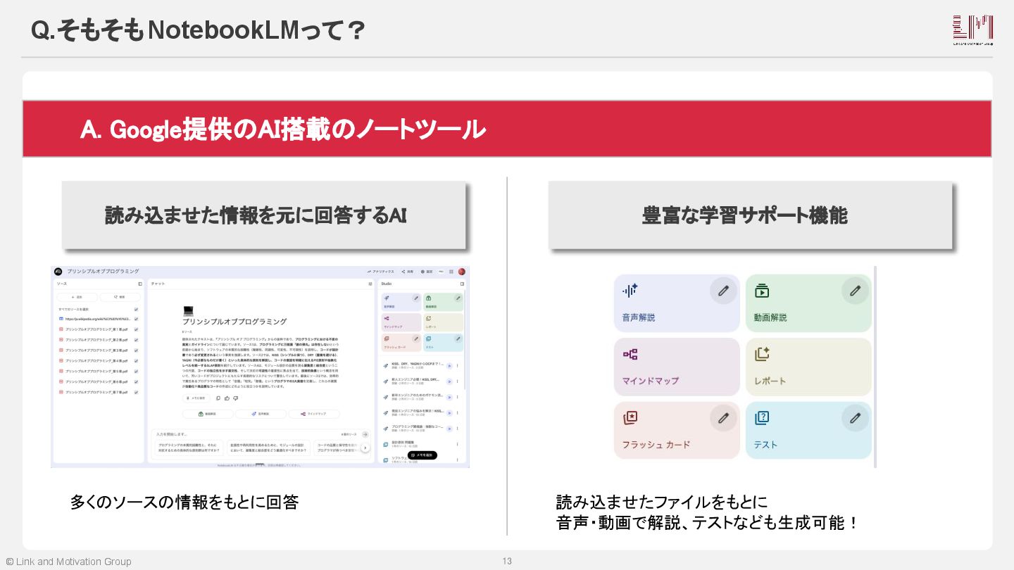Image resolution: width=1014 pixels, height=570 pixels.
Task: Click the 検索 source discovery button
Action: click(x=120, y=297)
